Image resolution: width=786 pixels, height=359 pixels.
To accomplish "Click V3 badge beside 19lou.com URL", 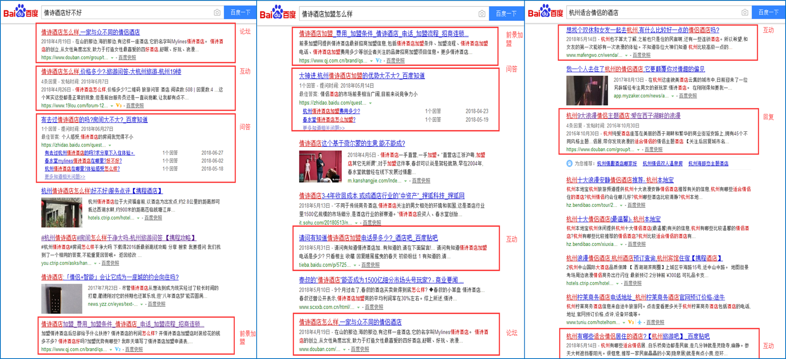I will [119, 106].
